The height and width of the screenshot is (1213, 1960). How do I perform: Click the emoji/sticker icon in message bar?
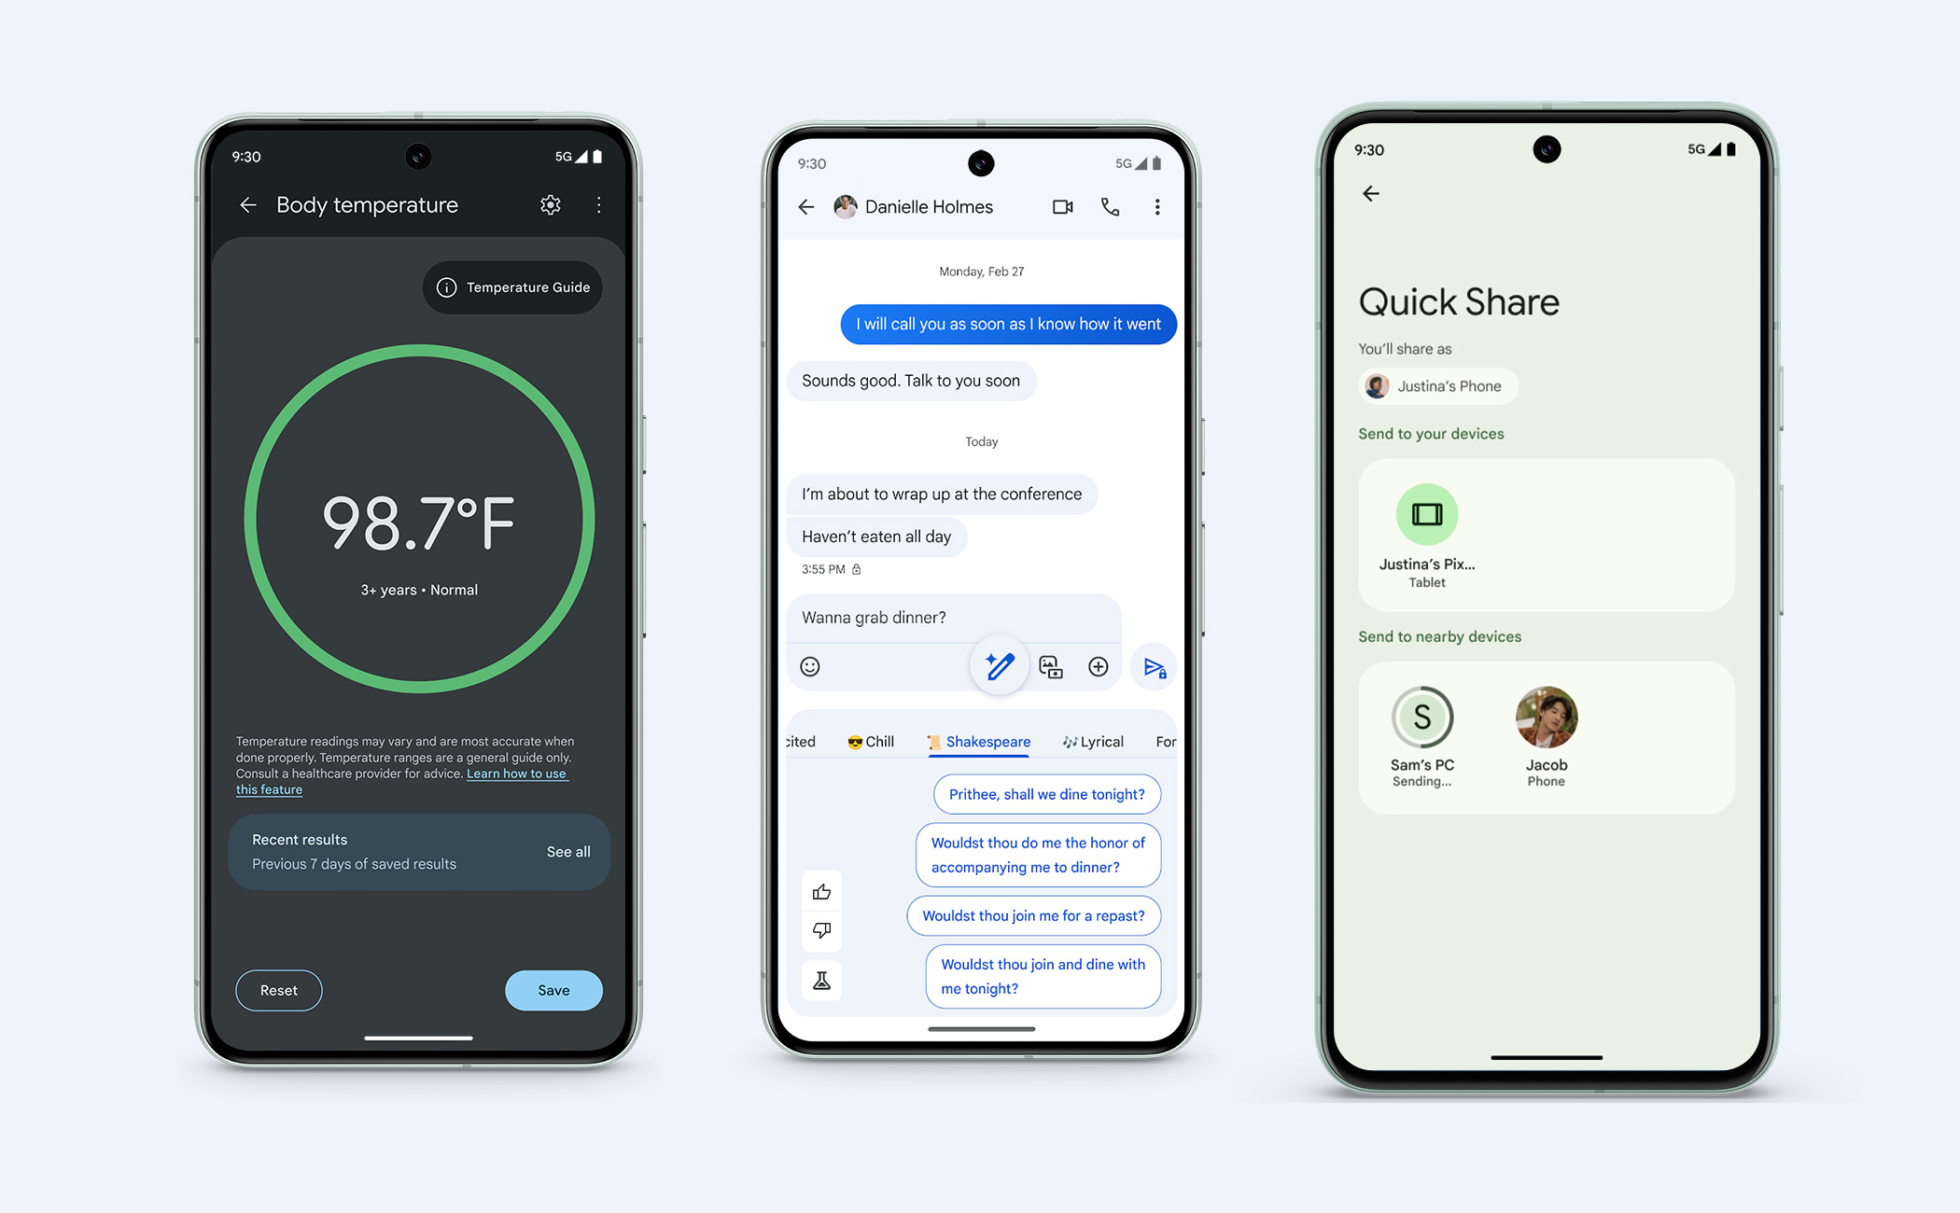812,666
